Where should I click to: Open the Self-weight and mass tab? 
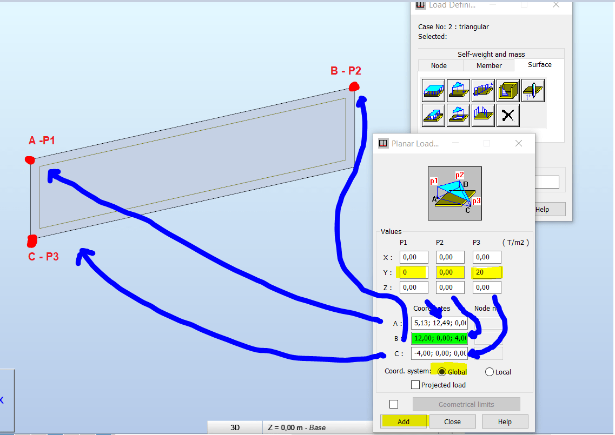[x=491, y=54]
